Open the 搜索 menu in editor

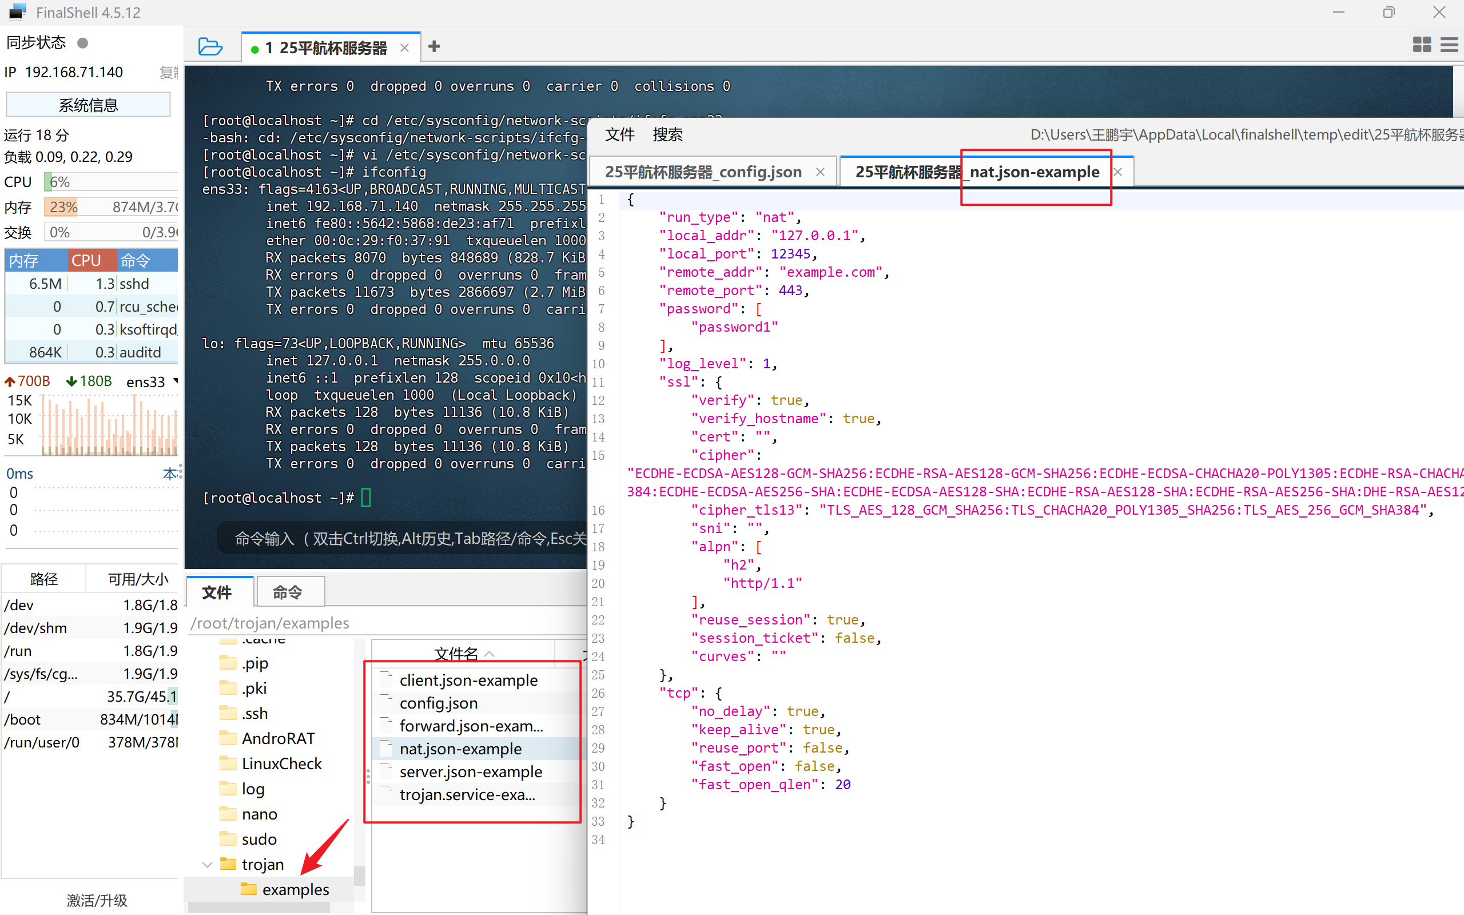click(667, 134)
